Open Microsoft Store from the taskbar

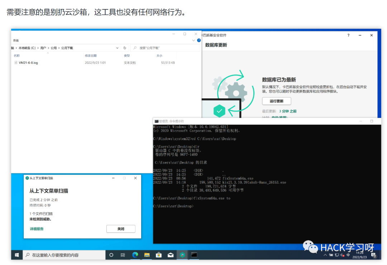click(159, 255)
